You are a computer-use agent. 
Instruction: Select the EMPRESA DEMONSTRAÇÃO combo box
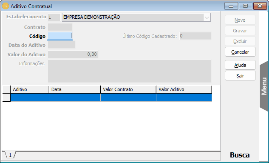[x=136, y=17]
